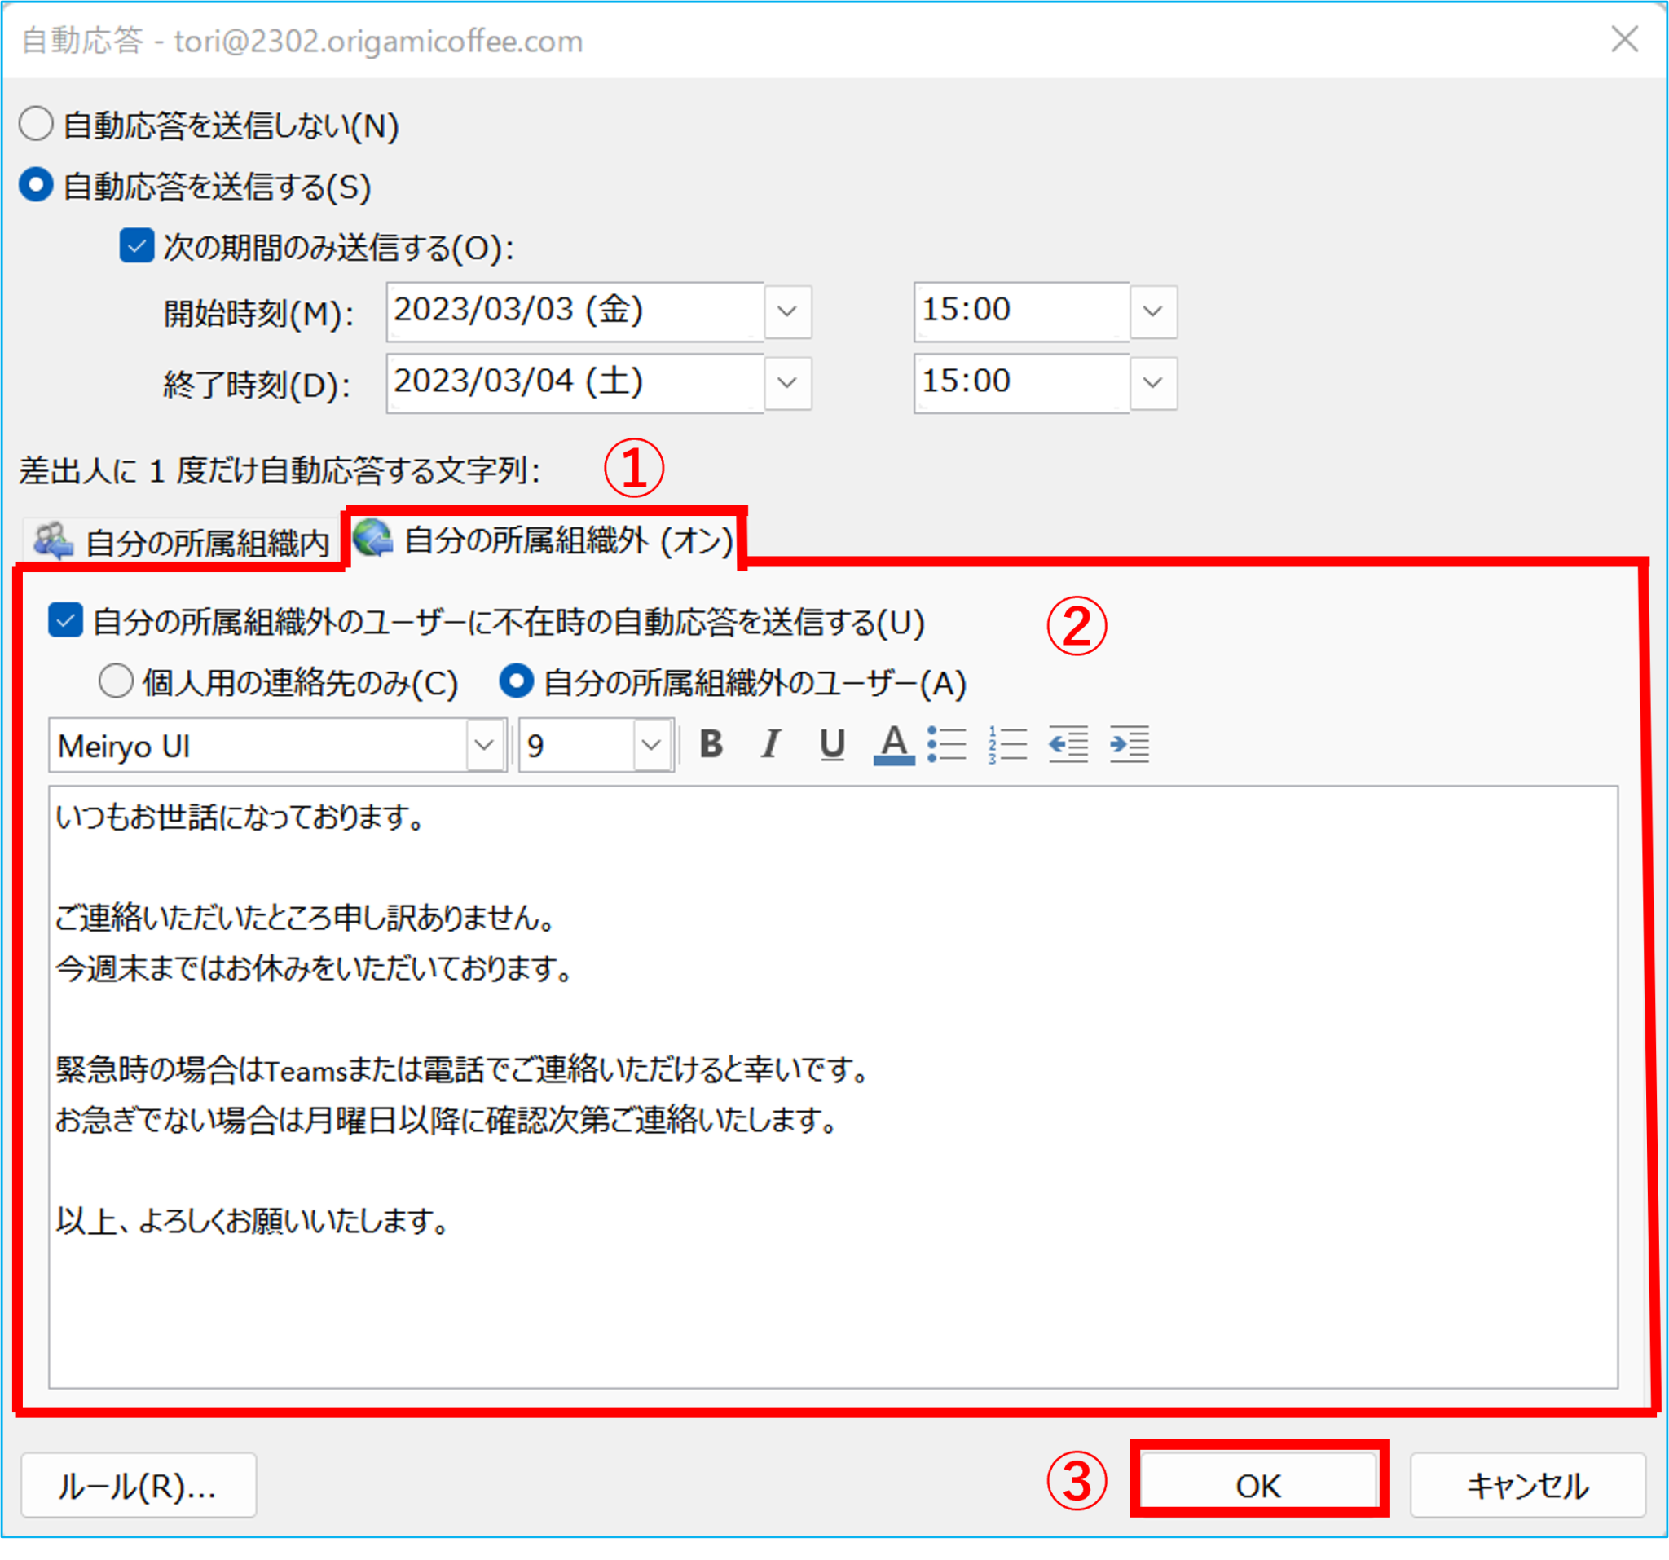1669x1560 pixels.
Task: Click the line 以上、よろしくお願いいたします。
Action: [x=253, y=1220]
